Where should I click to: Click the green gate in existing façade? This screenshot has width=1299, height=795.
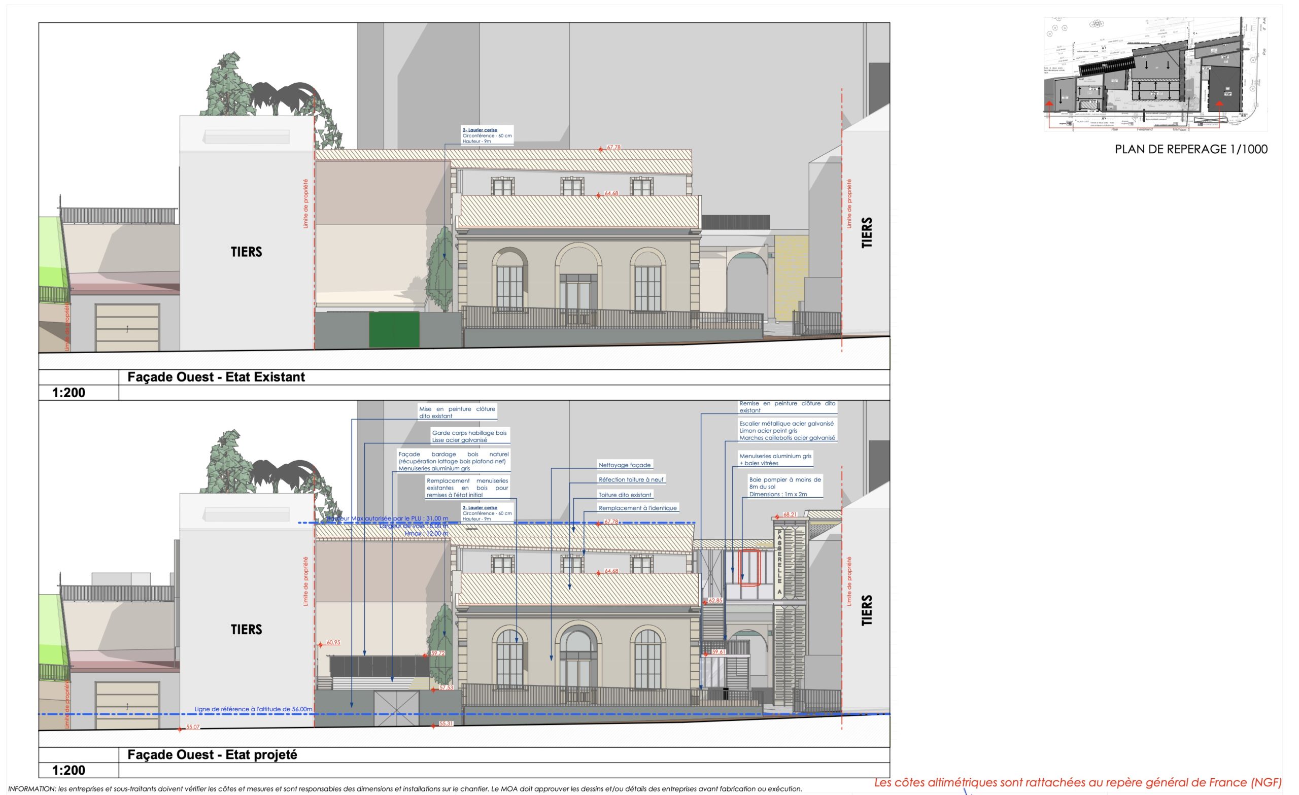point(394,329)
